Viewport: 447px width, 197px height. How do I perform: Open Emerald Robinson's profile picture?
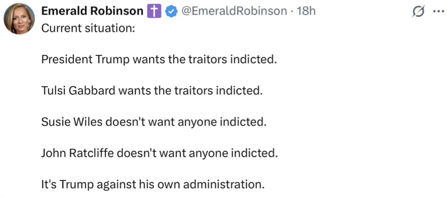coord(19,19)
